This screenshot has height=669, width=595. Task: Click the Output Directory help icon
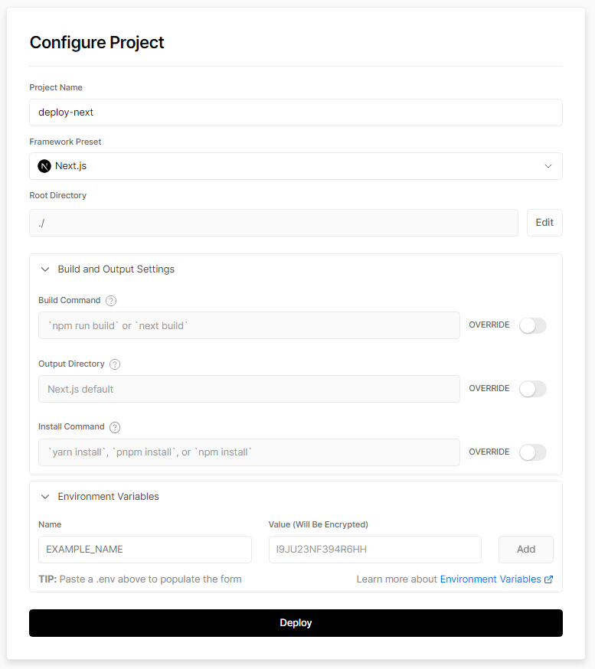(115, 364)
